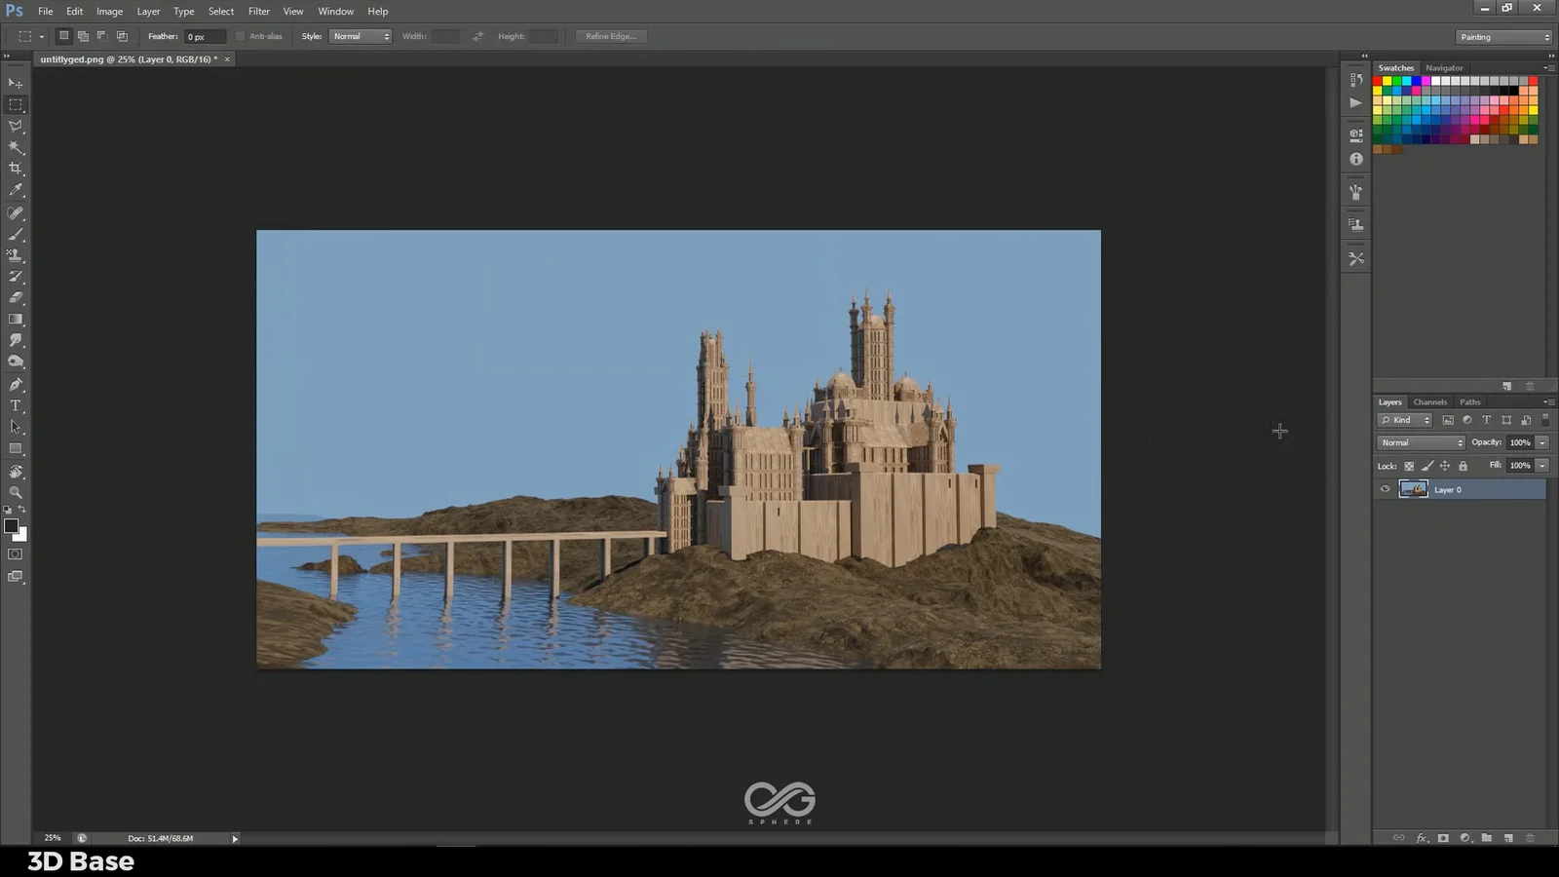Viewport: 1559px width, 877px height.
Task: Hide Layer 0 with its visibility eye
Action: (x=1385, y=489)
